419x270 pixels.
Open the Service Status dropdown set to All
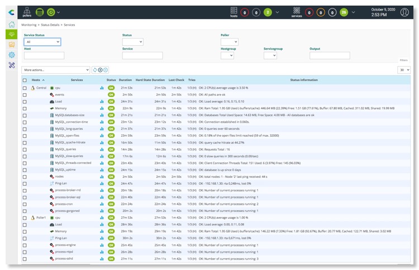coord(42,42)
